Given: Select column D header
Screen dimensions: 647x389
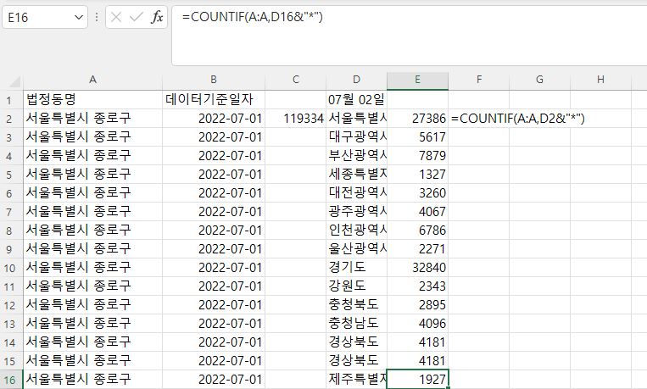Looking at the screenshot, I should pos(356,80).
